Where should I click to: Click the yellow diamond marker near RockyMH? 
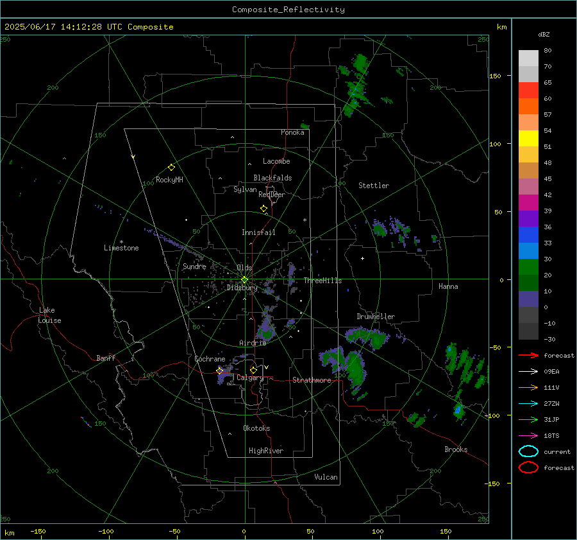coord(171,168)
